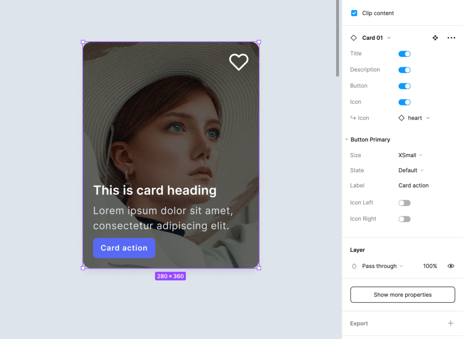463x339 pixels.
Task: Open the State Default dropdown
Action: coord(411,170)
